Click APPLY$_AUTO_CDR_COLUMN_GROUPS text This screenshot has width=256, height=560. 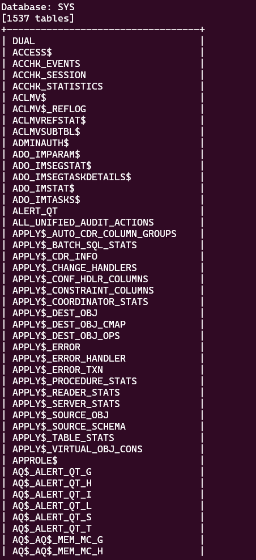[x=94, y=234]
